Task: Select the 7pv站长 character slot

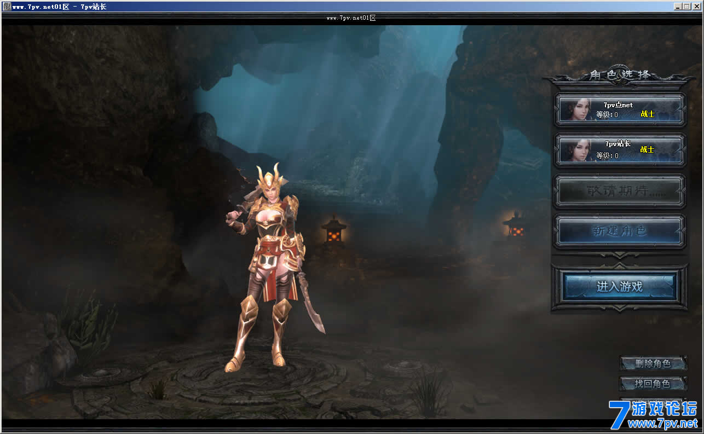Action: click(x=620, y=149)
